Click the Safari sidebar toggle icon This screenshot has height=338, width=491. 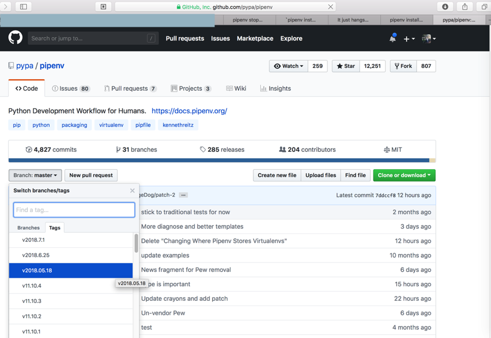point(23,7)
